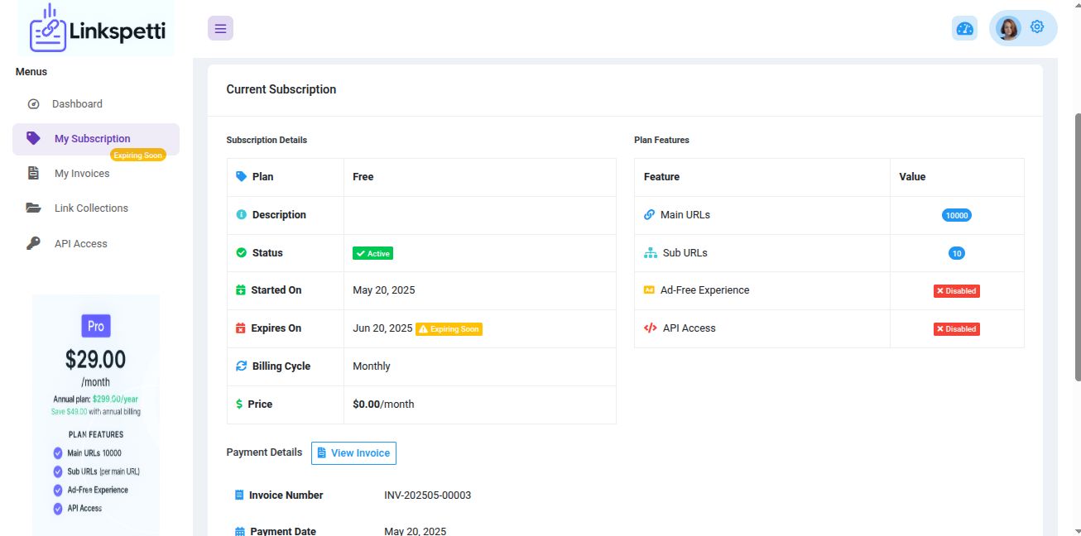Open Link Collections from the sidebar

(91, 208)
